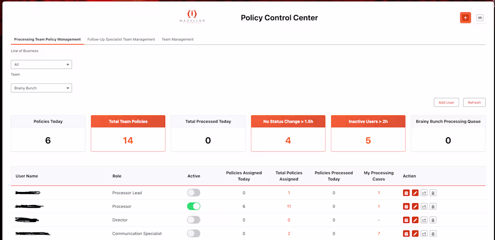Screen dimensions: 495x240
Task: Open the Line of Business dropdown
Action: tap(41, 65)
